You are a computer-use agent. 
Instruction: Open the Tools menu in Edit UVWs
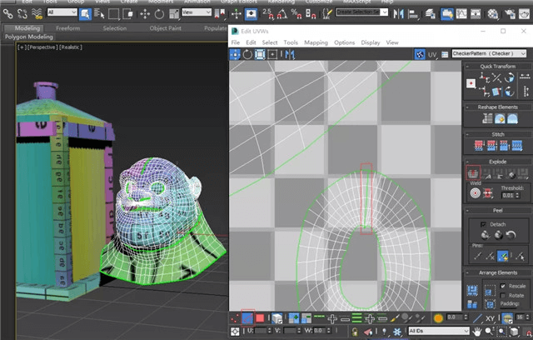click(x=291, y=42)
